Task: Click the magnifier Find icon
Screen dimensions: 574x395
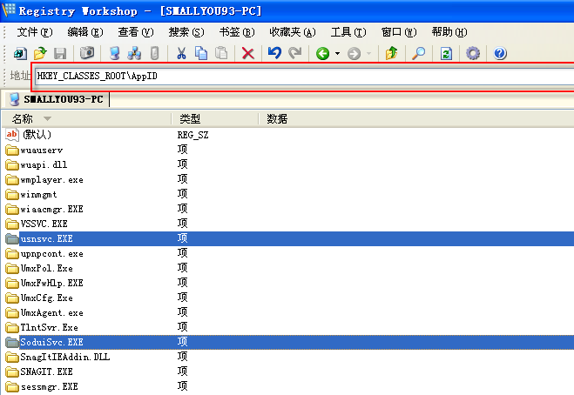Action: pyautogui.click(x=418, y=54)
